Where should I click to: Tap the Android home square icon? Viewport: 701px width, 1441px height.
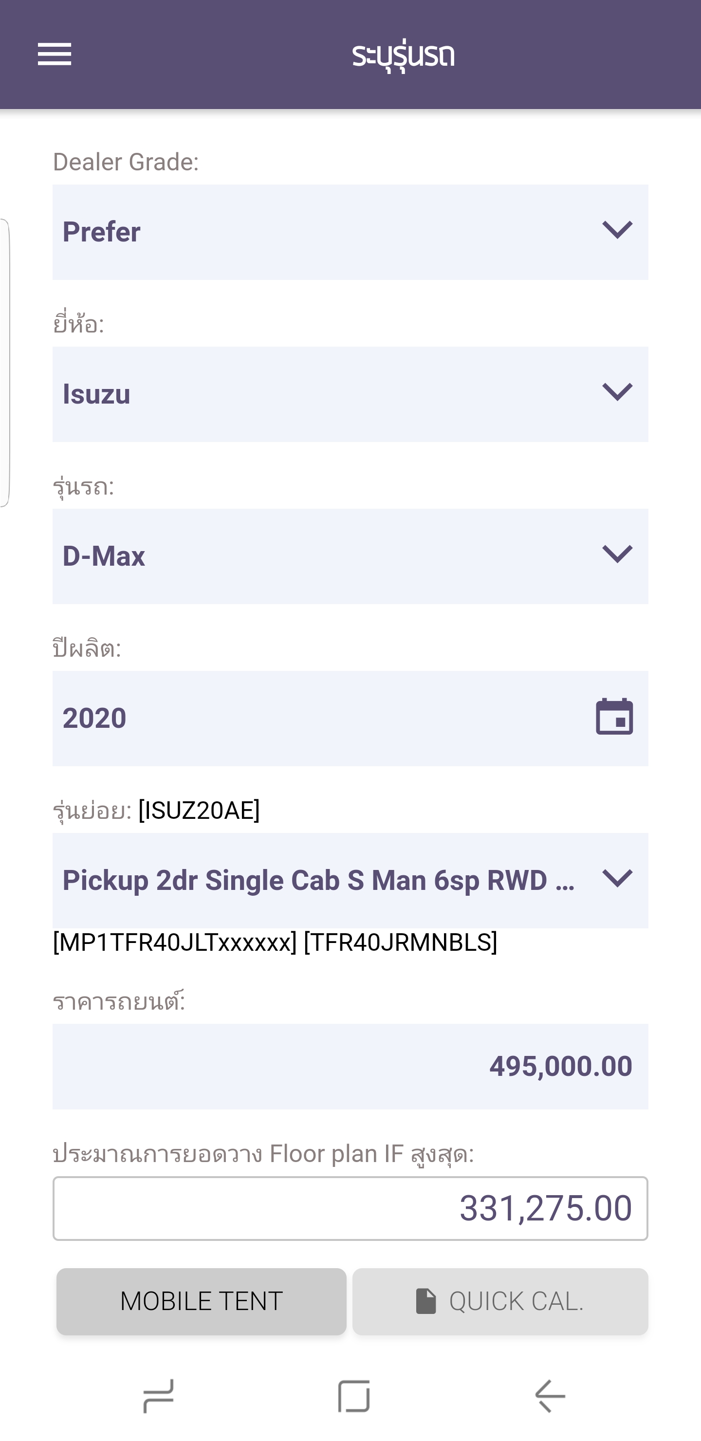tap(353, 1396)
